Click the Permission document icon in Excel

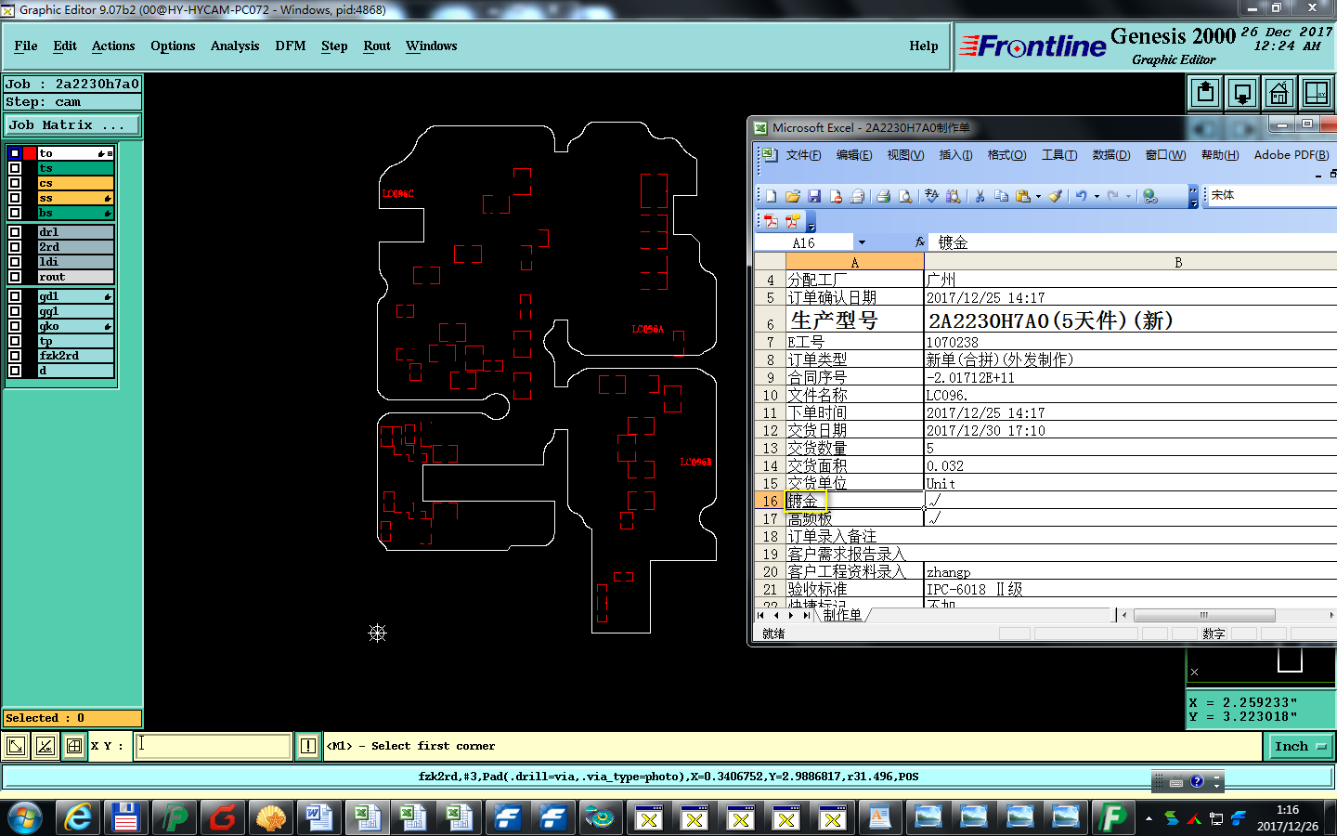coord(837,196)
